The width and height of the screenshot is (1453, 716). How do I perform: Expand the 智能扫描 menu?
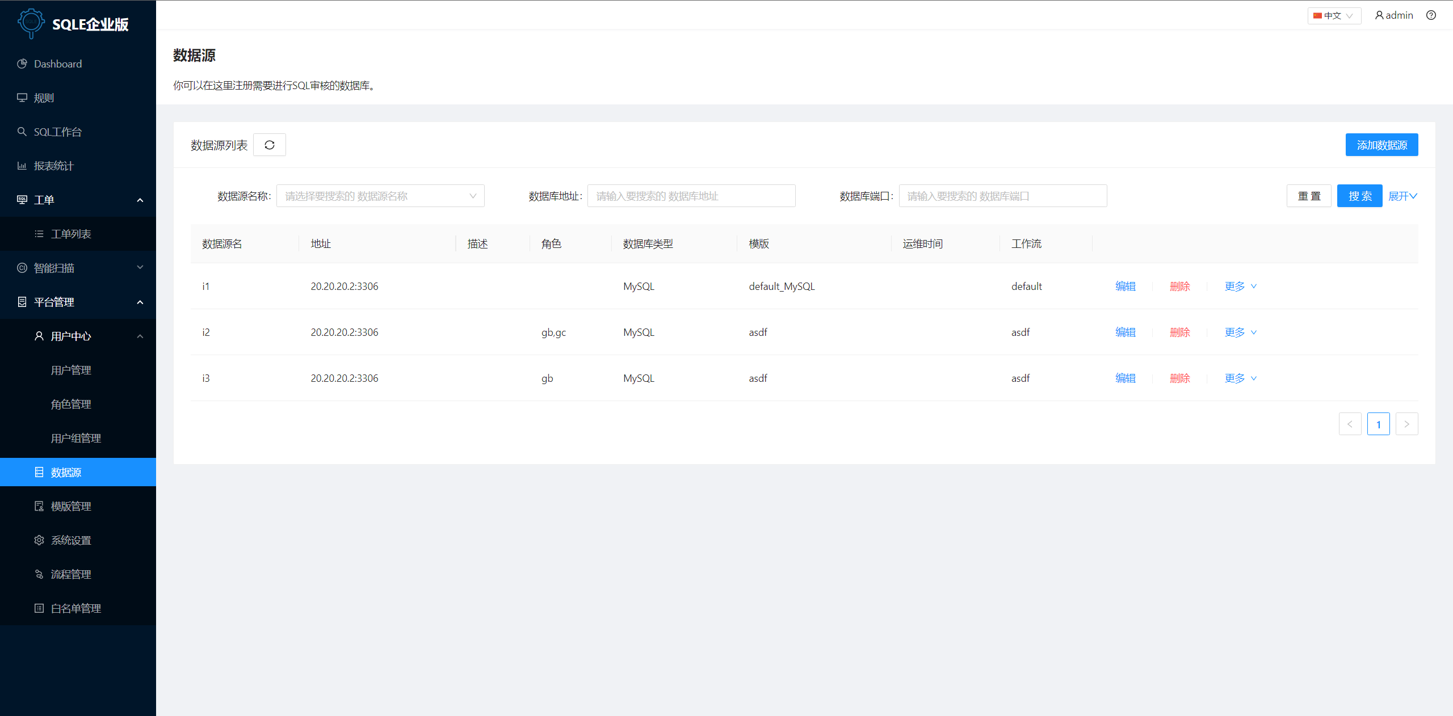click(78, 268)
